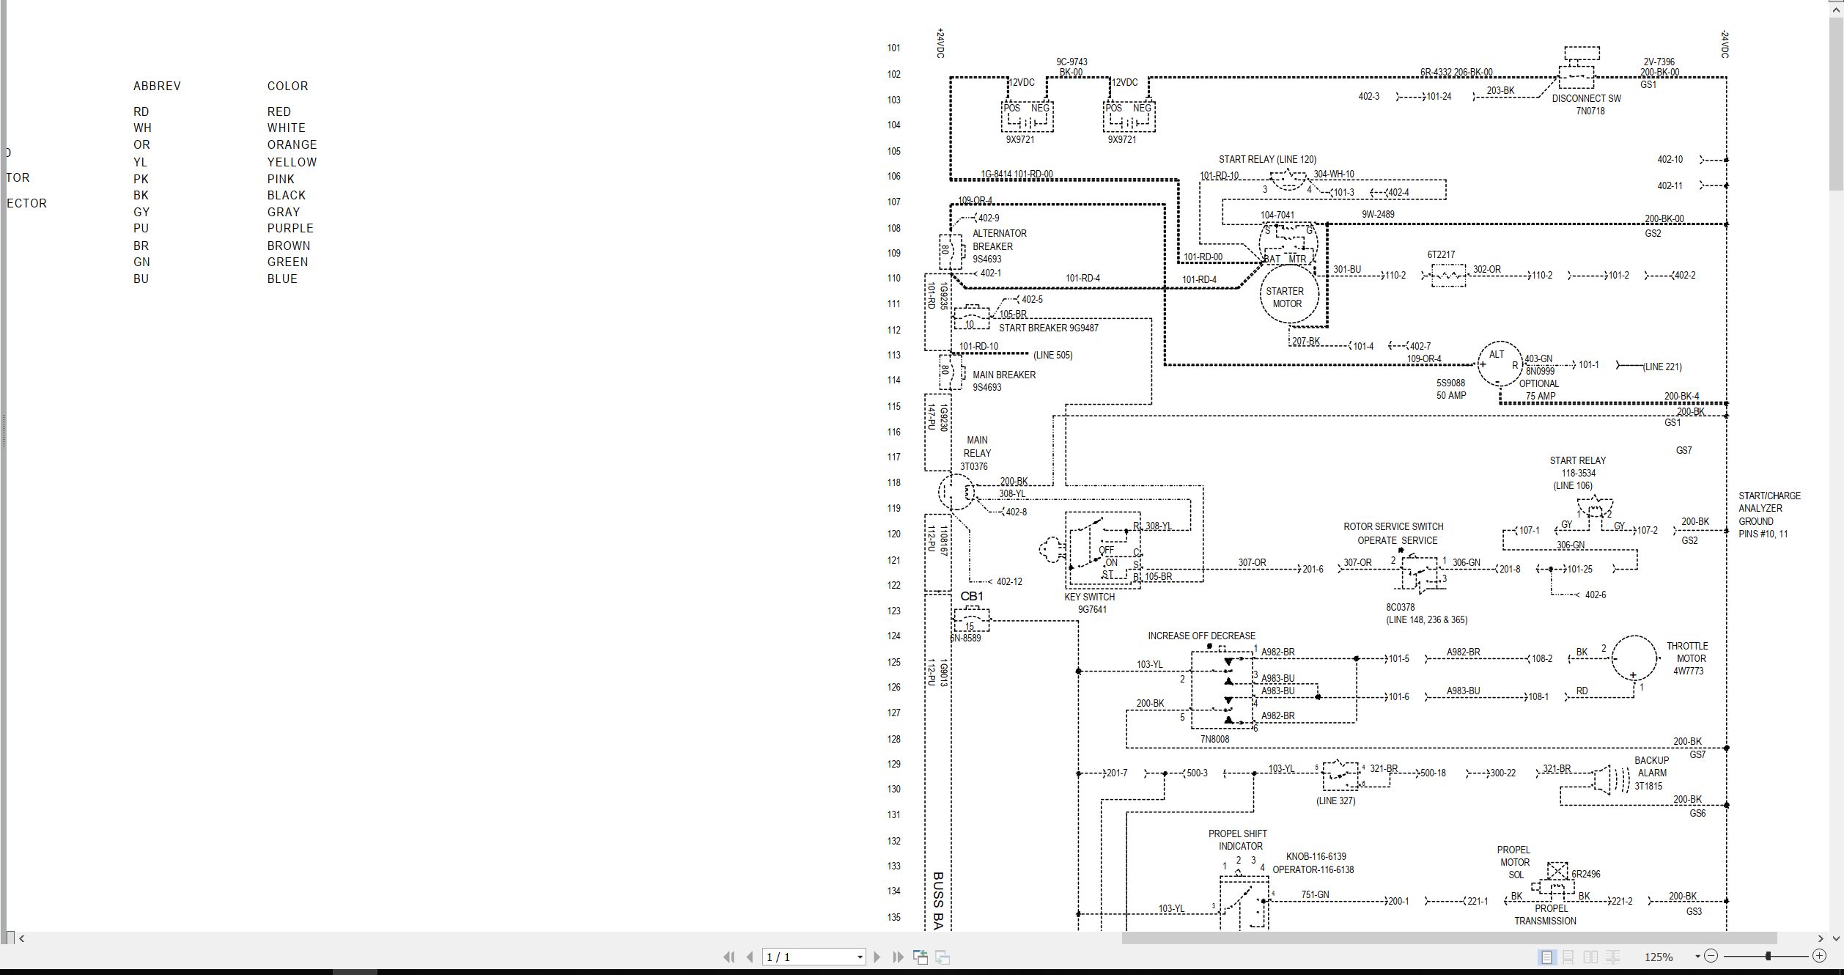The height and width of the screenshot is (975, 1844).
Task: Click the START/CHARGE ANALYZER GROUND label
Action: (1769, 508)
